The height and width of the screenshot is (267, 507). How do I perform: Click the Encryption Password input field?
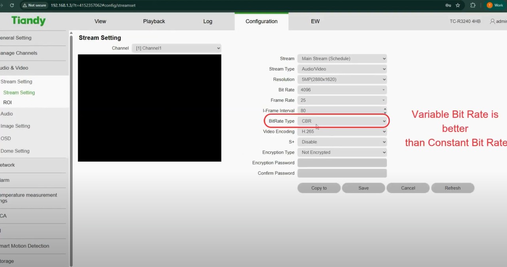pyautogui.click(x=342, y=162)
